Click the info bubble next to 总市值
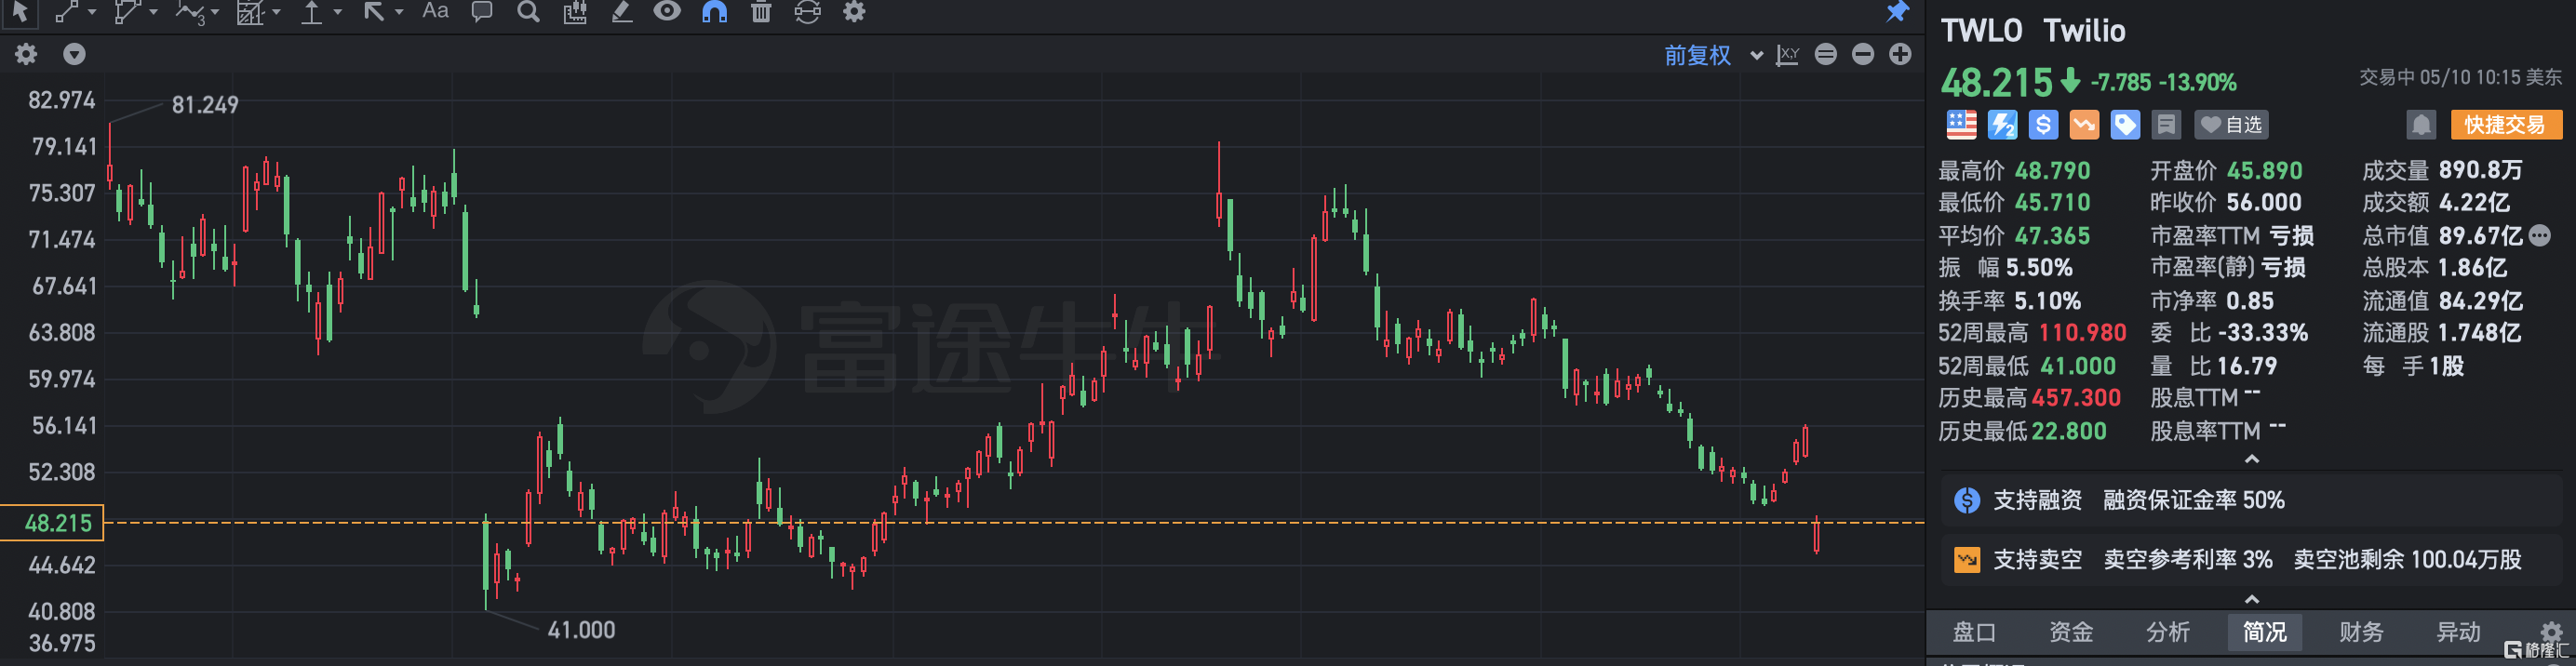2576x666 pixels. click(2540, 236)
